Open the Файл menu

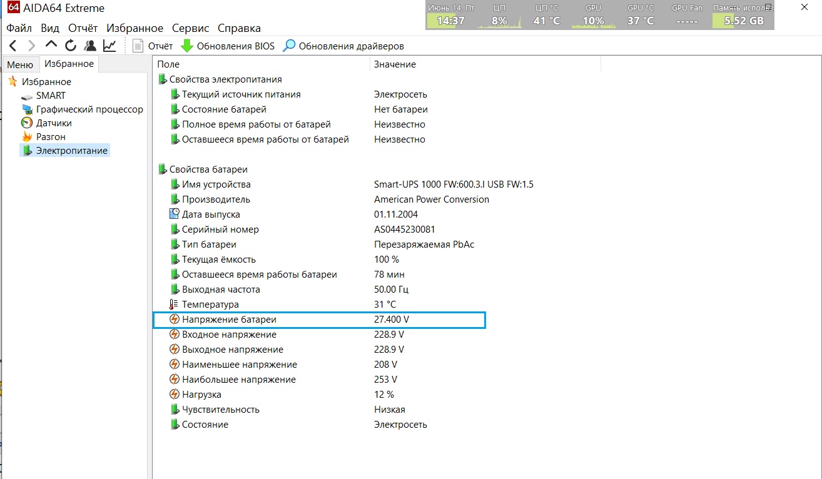19,28
